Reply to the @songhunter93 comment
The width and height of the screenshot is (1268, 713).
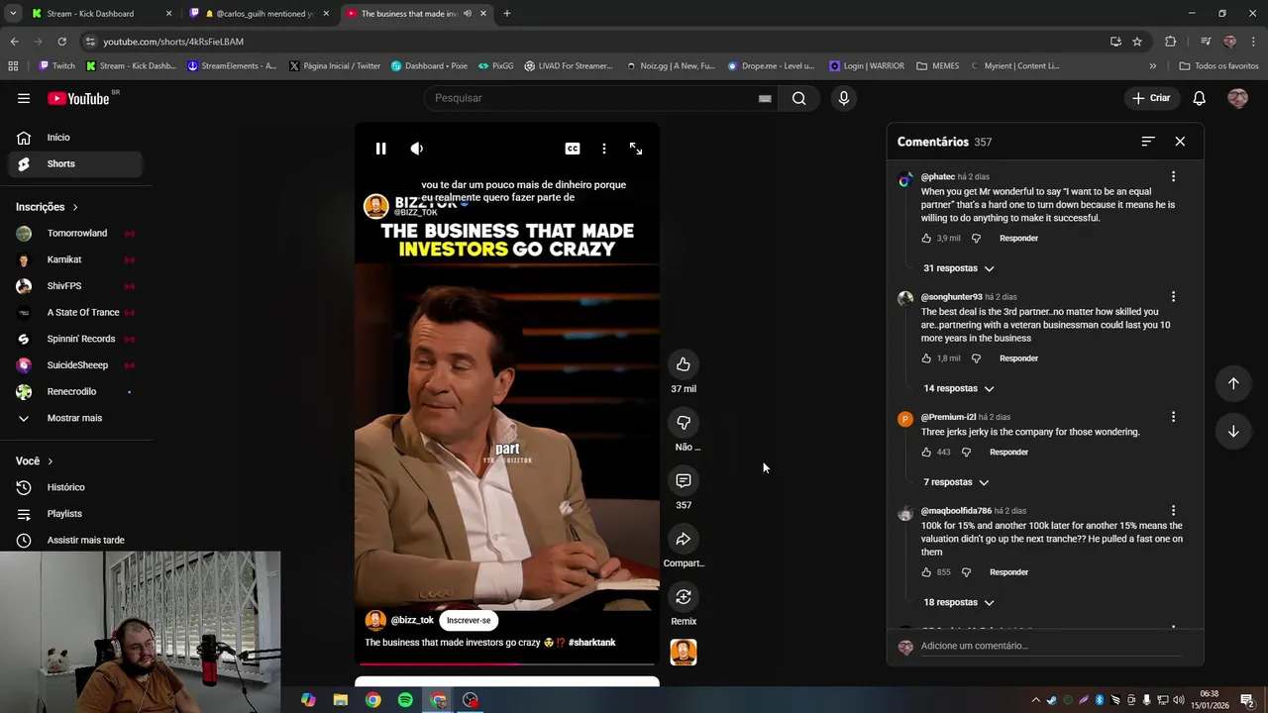[1018, 358]
